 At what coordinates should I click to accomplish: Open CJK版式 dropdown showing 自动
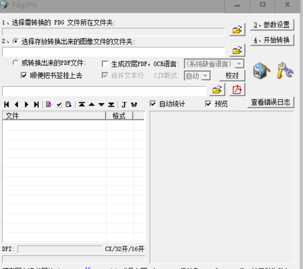[x=197, y=76]
